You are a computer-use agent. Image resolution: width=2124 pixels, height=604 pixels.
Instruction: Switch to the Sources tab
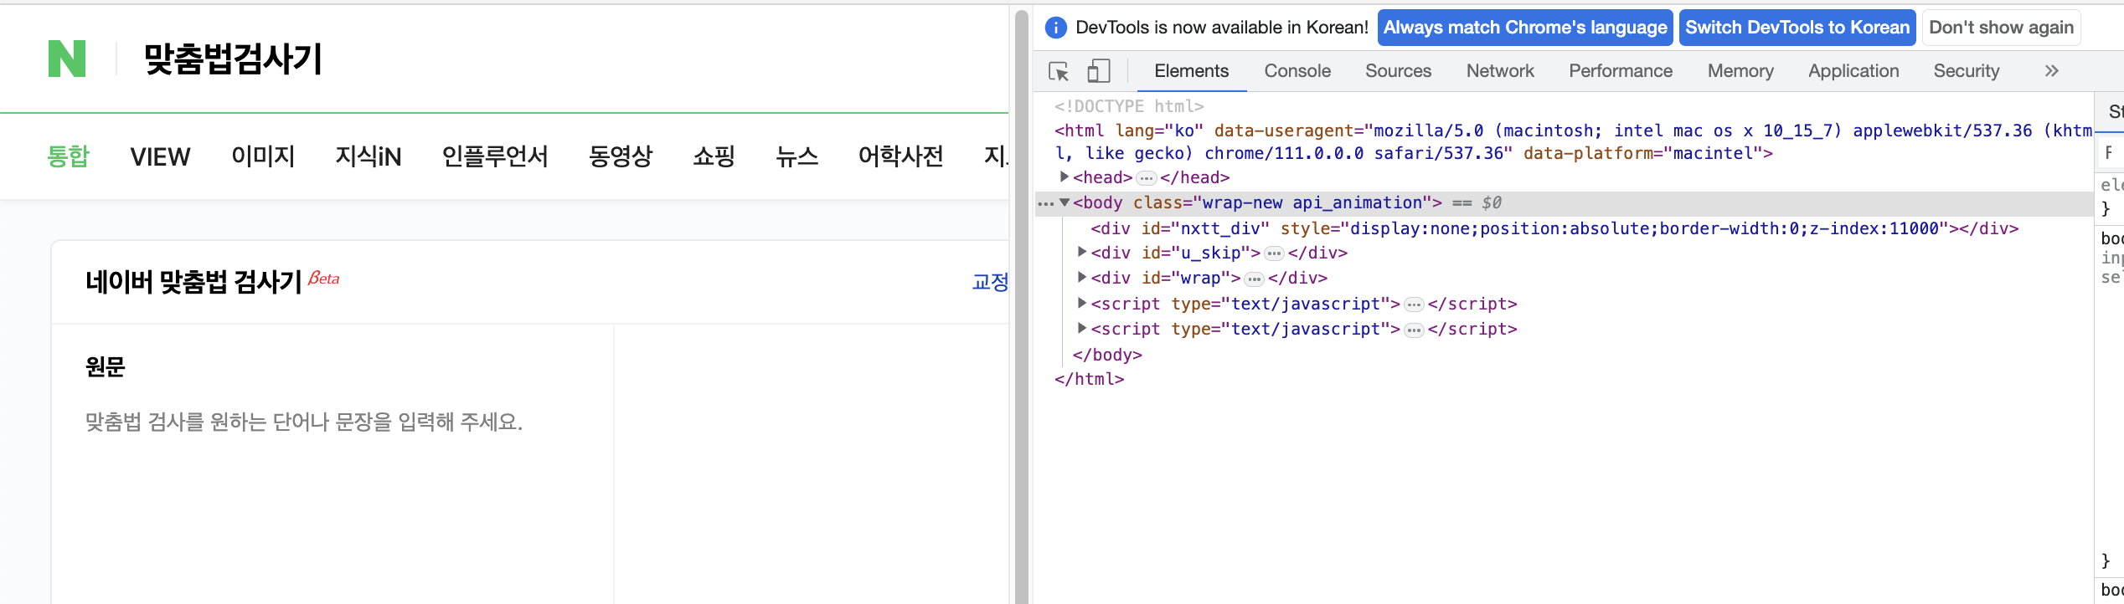pos(1398,71)
